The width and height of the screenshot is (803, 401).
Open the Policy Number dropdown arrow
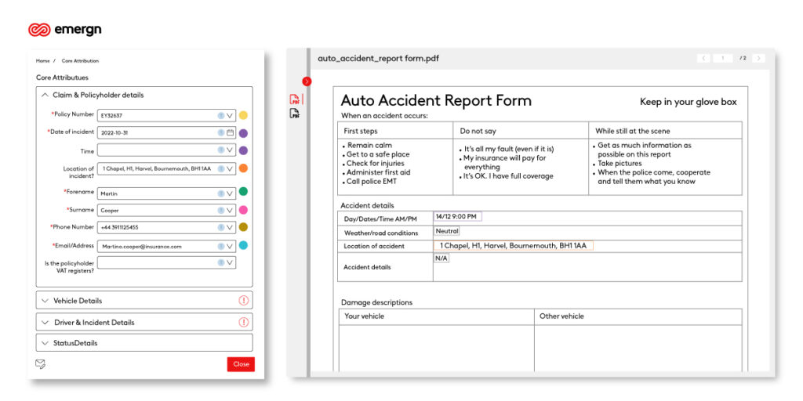(231, 115)
